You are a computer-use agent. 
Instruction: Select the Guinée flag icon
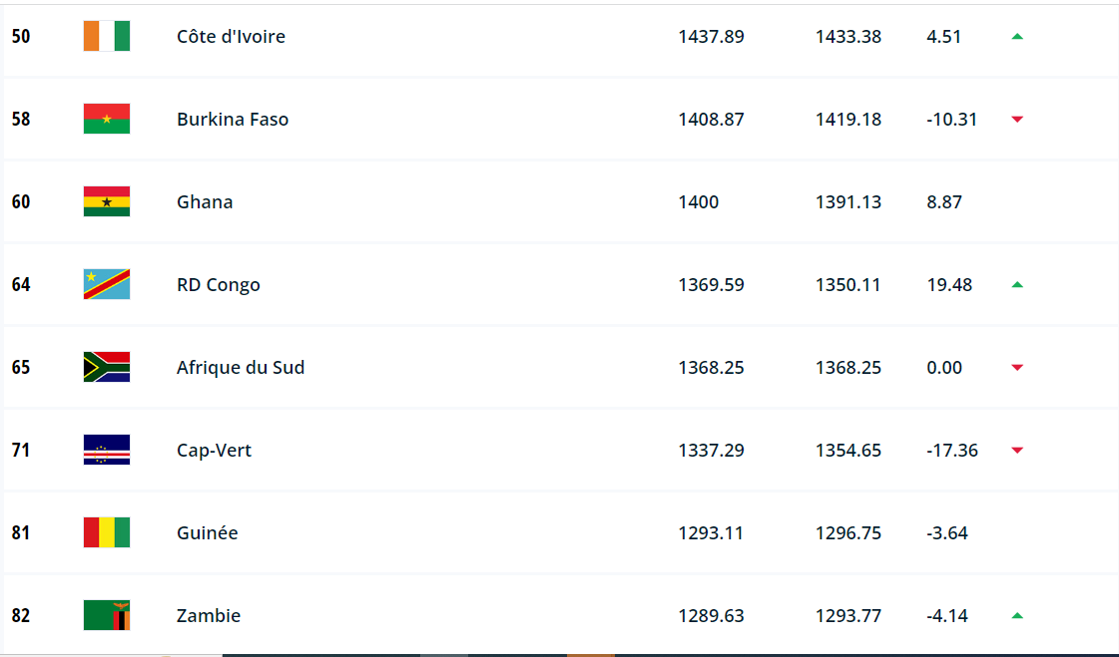coord(107,532)
